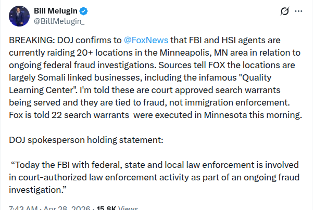Viewport: 314px width, 210px height.
Task: Open the three-dot More options menu
Action: point(298,11)
